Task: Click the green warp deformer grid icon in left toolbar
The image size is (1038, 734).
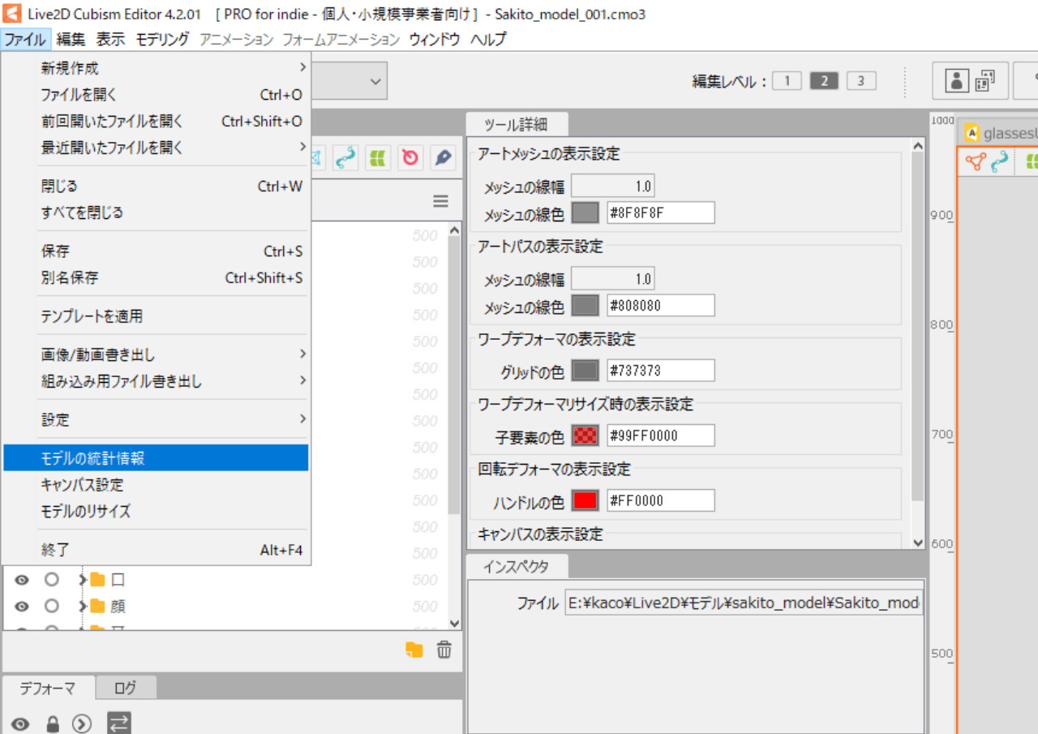Action: 377,158
